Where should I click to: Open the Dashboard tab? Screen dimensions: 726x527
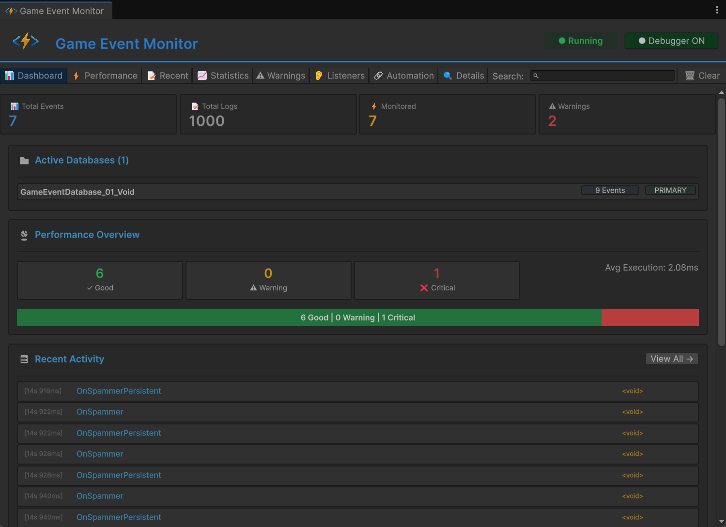[x=34, y=75]
